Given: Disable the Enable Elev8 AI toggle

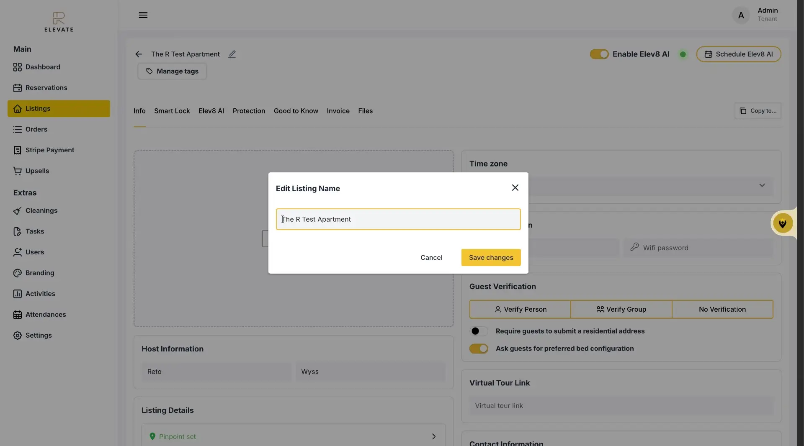Looking at the screenshot, I should (x=599, y=54).
